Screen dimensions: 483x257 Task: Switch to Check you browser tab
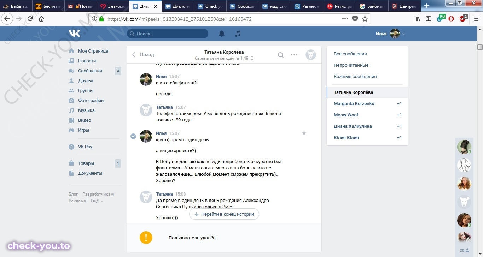[x=210, y=6]
